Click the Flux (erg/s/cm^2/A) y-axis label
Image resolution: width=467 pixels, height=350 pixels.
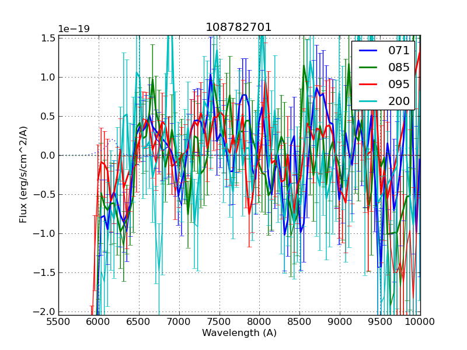click(x=23, y=175)
